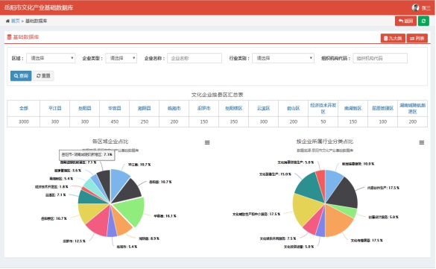Click the 首页 breadcrumb link
This screenshot has width=436, height=269.
[16, 21]
